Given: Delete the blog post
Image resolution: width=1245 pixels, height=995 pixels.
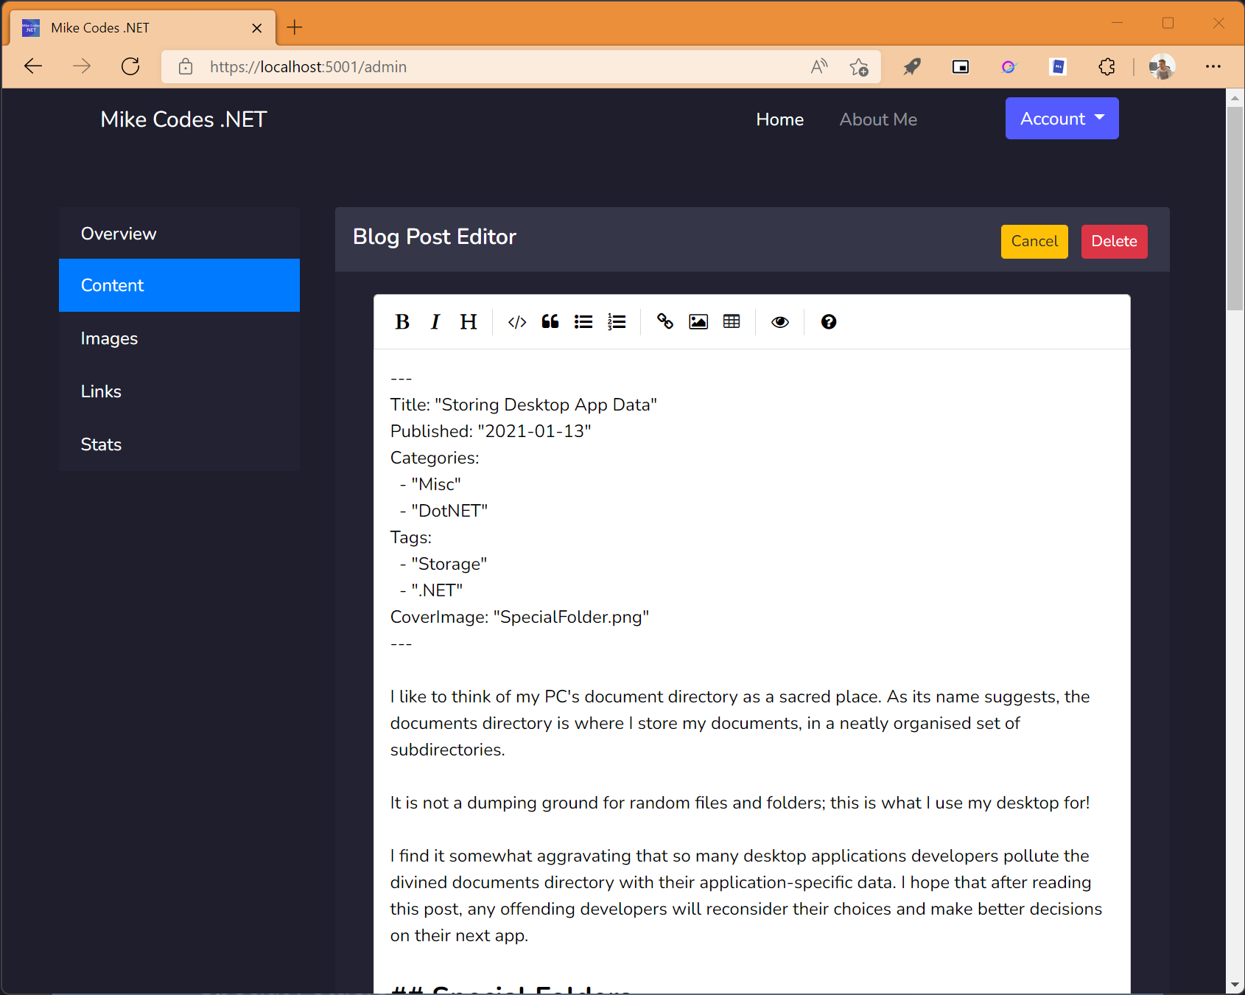Looking at the screenshot, I should point(1114,242).
